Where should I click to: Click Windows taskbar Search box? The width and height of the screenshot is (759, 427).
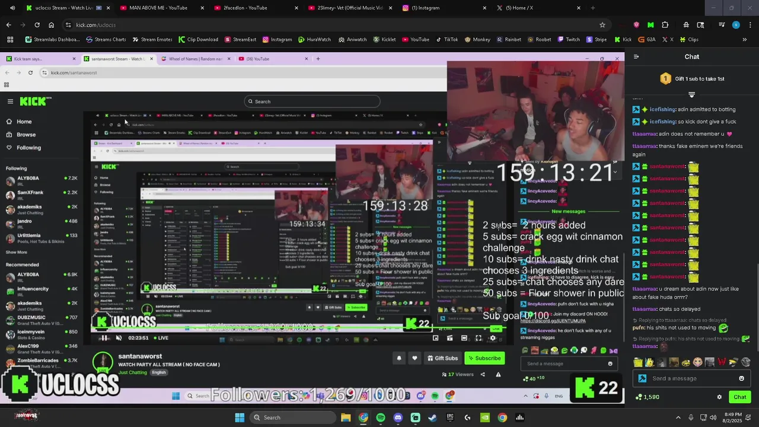(292, 418)
